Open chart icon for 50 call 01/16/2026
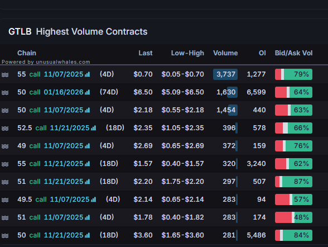 coord(87,92)
